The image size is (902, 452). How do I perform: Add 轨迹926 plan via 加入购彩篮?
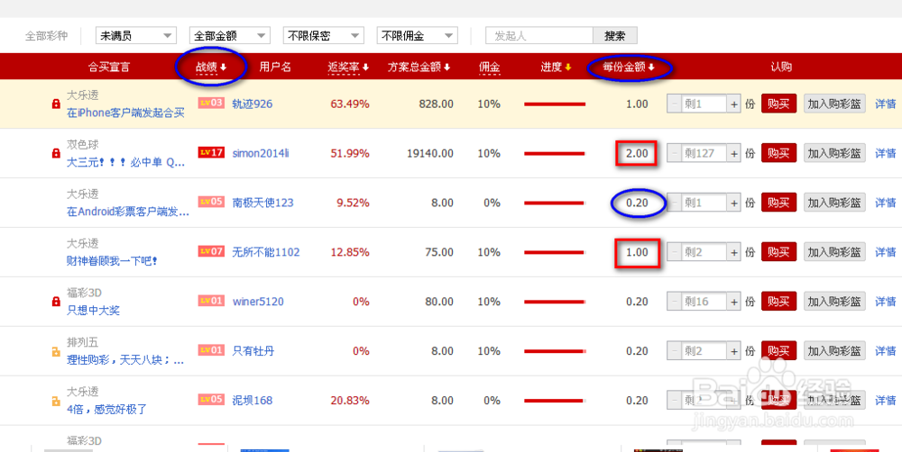(834, 104)
